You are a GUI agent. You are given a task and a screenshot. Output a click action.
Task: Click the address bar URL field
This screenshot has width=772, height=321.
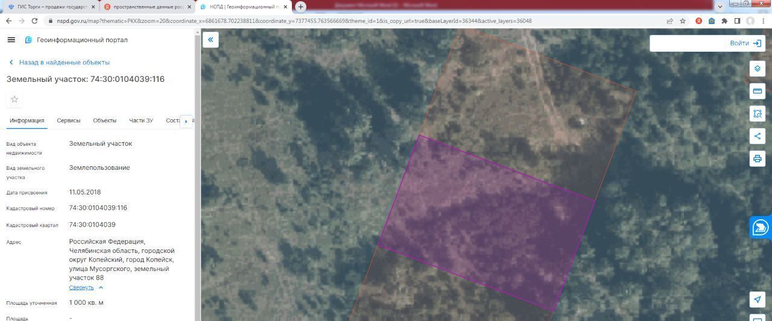[356, 20]
